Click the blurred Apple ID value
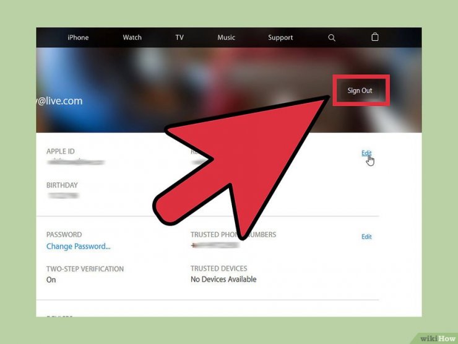 [x=76, y=162]
